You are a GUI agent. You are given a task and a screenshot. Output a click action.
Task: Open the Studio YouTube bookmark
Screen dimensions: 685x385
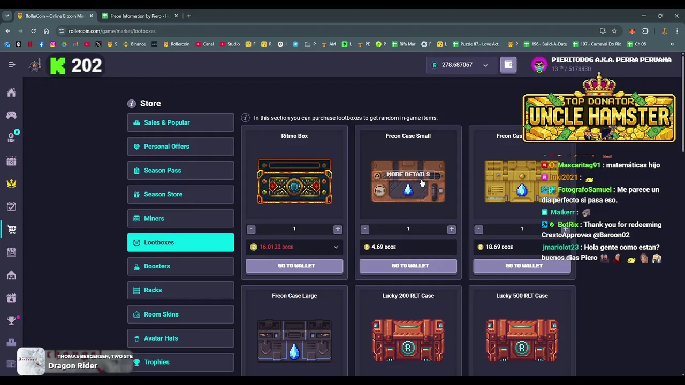(x=230, y=44)
